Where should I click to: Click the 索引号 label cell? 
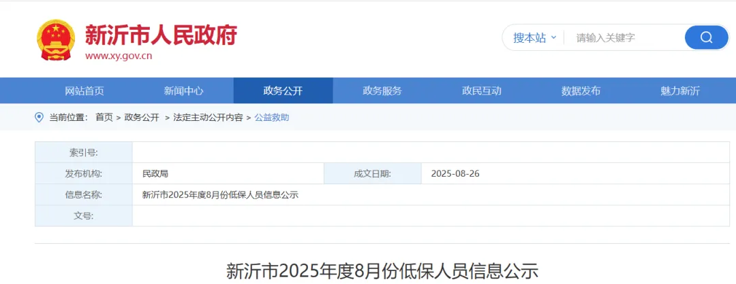point(84,152)
